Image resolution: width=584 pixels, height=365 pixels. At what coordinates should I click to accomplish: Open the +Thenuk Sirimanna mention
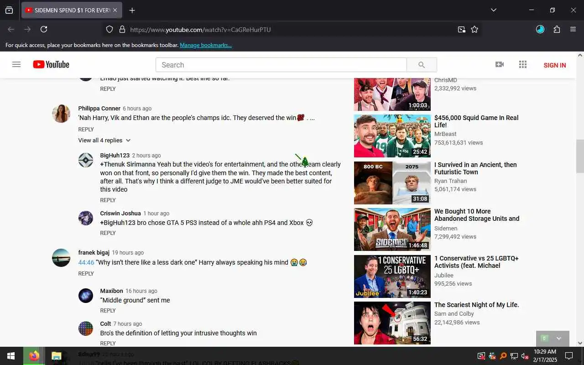pyautogui.click(x=128, y=164)
